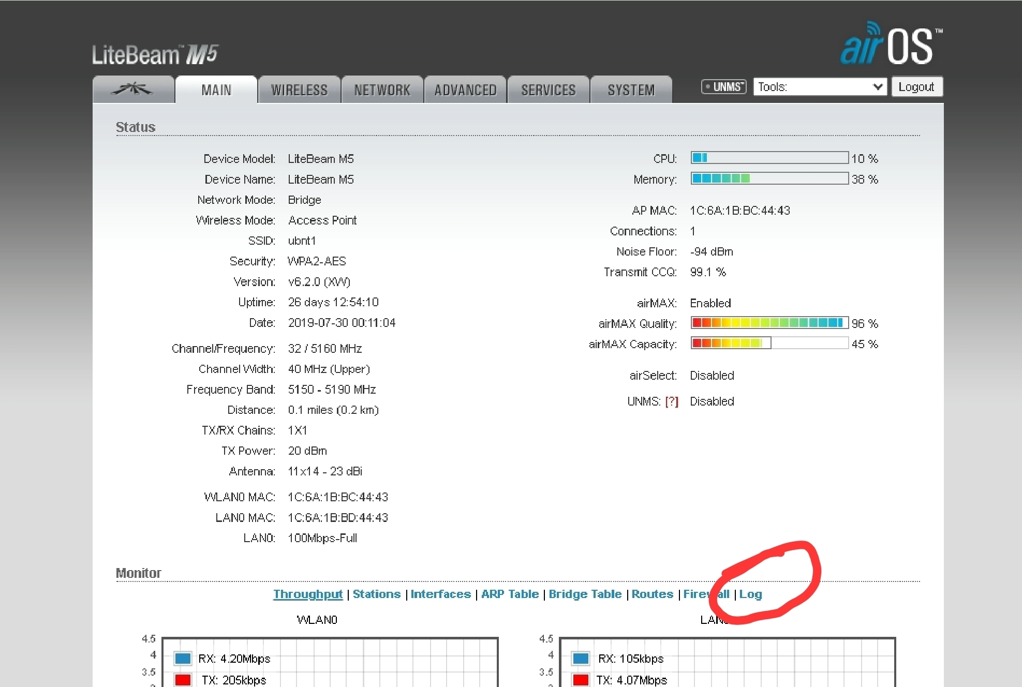Click the LiteBeam M5 product logo

point(155,54)
